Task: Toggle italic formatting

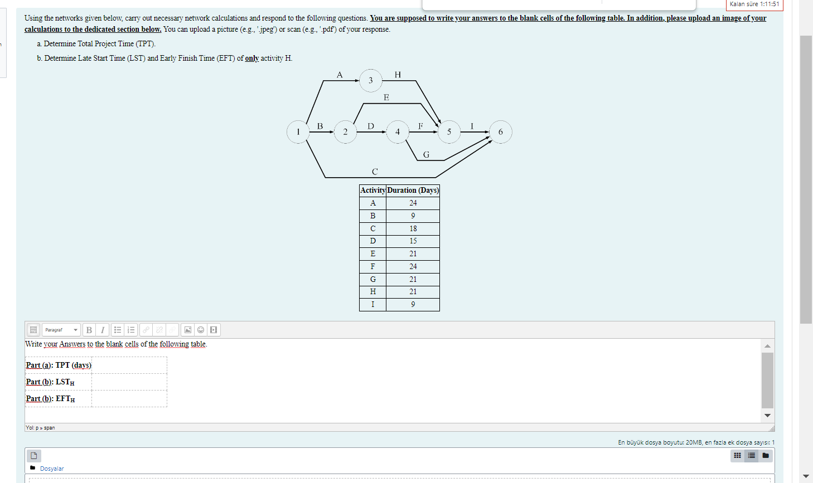Action: [x=103, y=329]
